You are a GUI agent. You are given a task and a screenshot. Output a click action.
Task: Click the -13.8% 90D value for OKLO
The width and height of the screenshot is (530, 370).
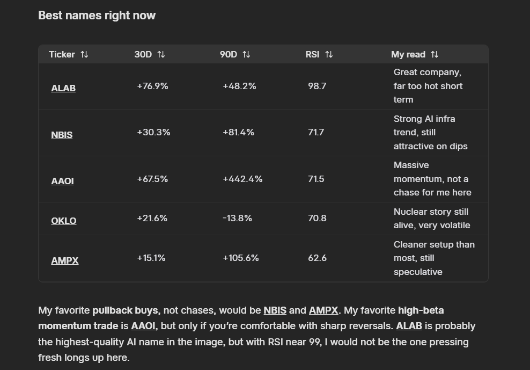(237, 219)
